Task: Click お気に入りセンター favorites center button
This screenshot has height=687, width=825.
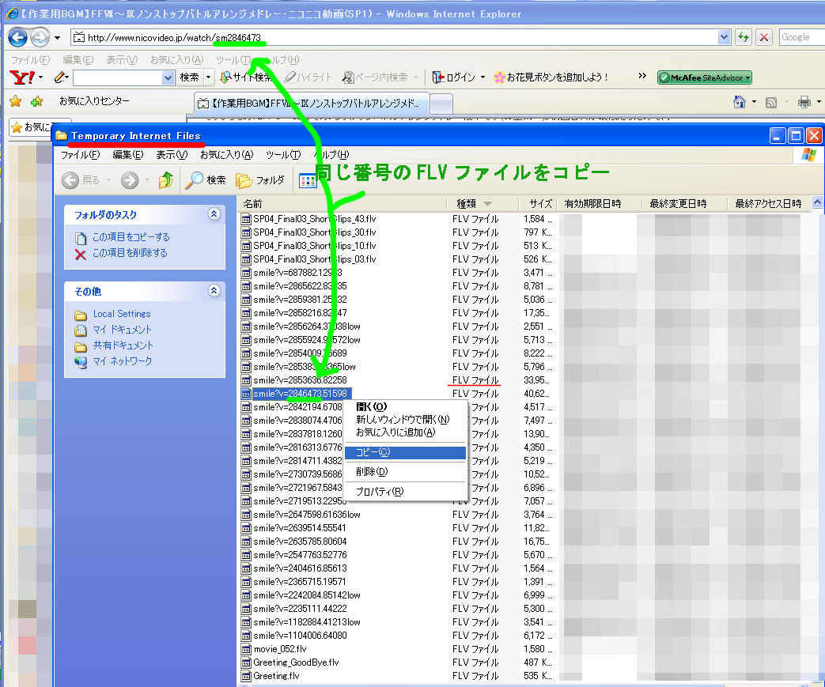Action: tap(93, 101)
